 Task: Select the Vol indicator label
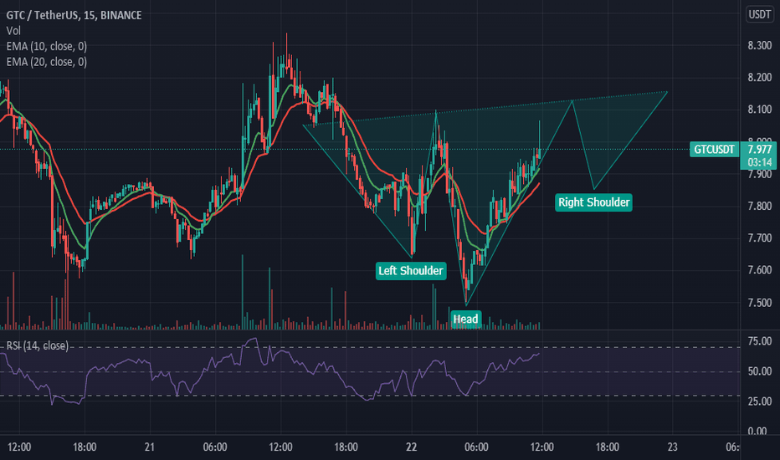click(x=13, y=31)
